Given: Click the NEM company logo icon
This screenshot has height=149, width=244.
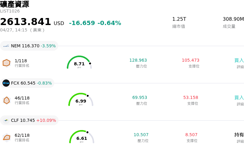Looking at the screenshot, I should (6, 46).
